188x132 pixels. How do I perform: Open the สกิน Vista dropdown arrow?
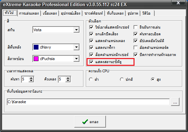click(x=76, y=30)
